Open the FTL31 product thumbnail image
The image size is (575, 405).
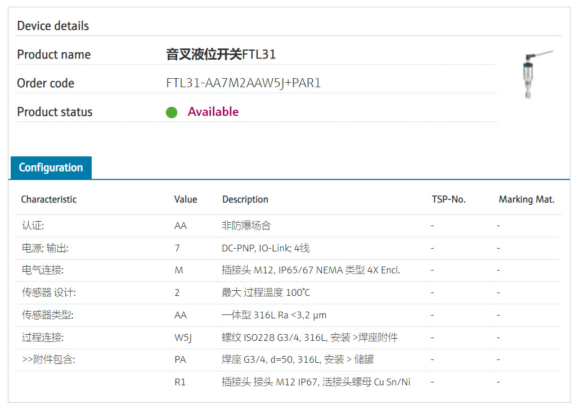click(534, 75)
